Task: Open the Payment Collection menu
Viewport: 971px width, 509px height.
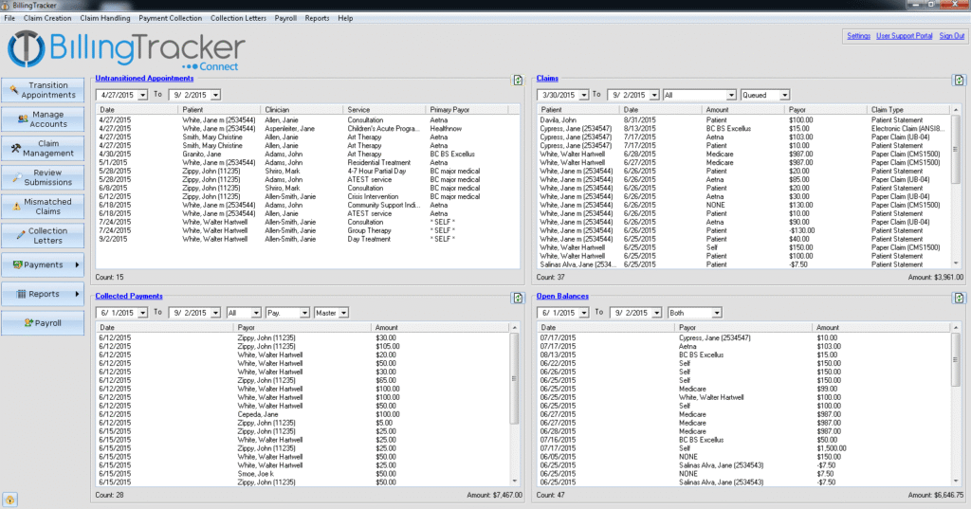Action: click(x=171, y=18)
